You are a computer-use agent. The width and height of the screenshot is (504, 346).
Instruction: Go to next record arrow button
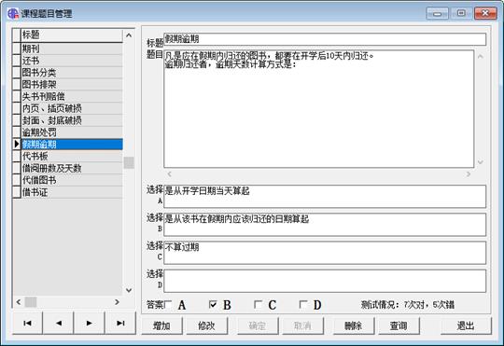(89, 324)
